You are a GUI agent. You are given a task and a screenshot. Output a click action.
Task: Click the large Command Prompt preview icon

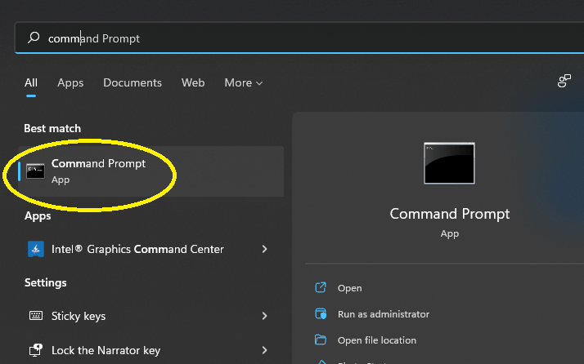pos(449,163)
